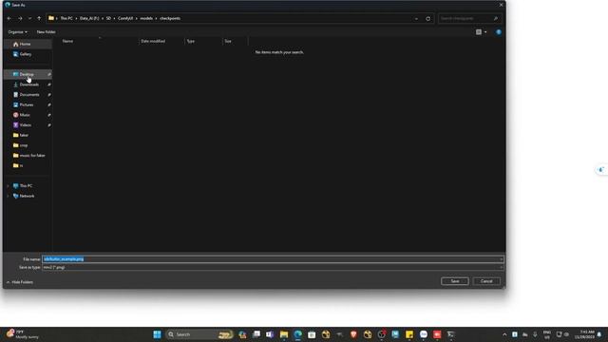Click 'ComfyUI' breadcrumb in address bar
Viewport: 608px width, 342px height.
tap(125, 18)
